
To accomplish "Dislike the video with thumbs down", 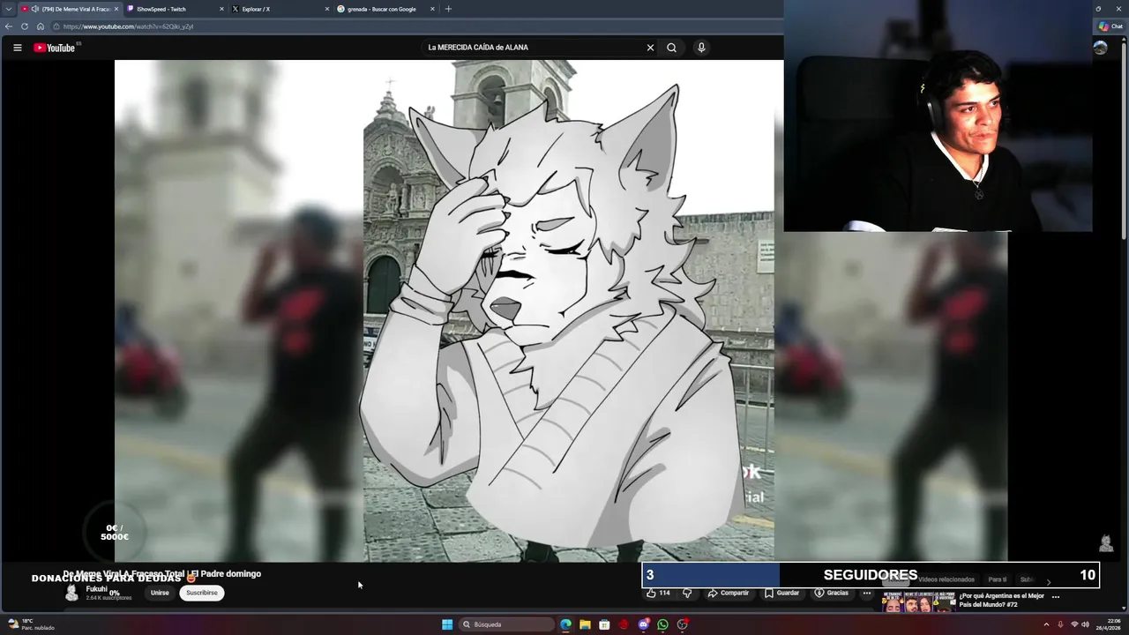I will (x=687, y=593).
